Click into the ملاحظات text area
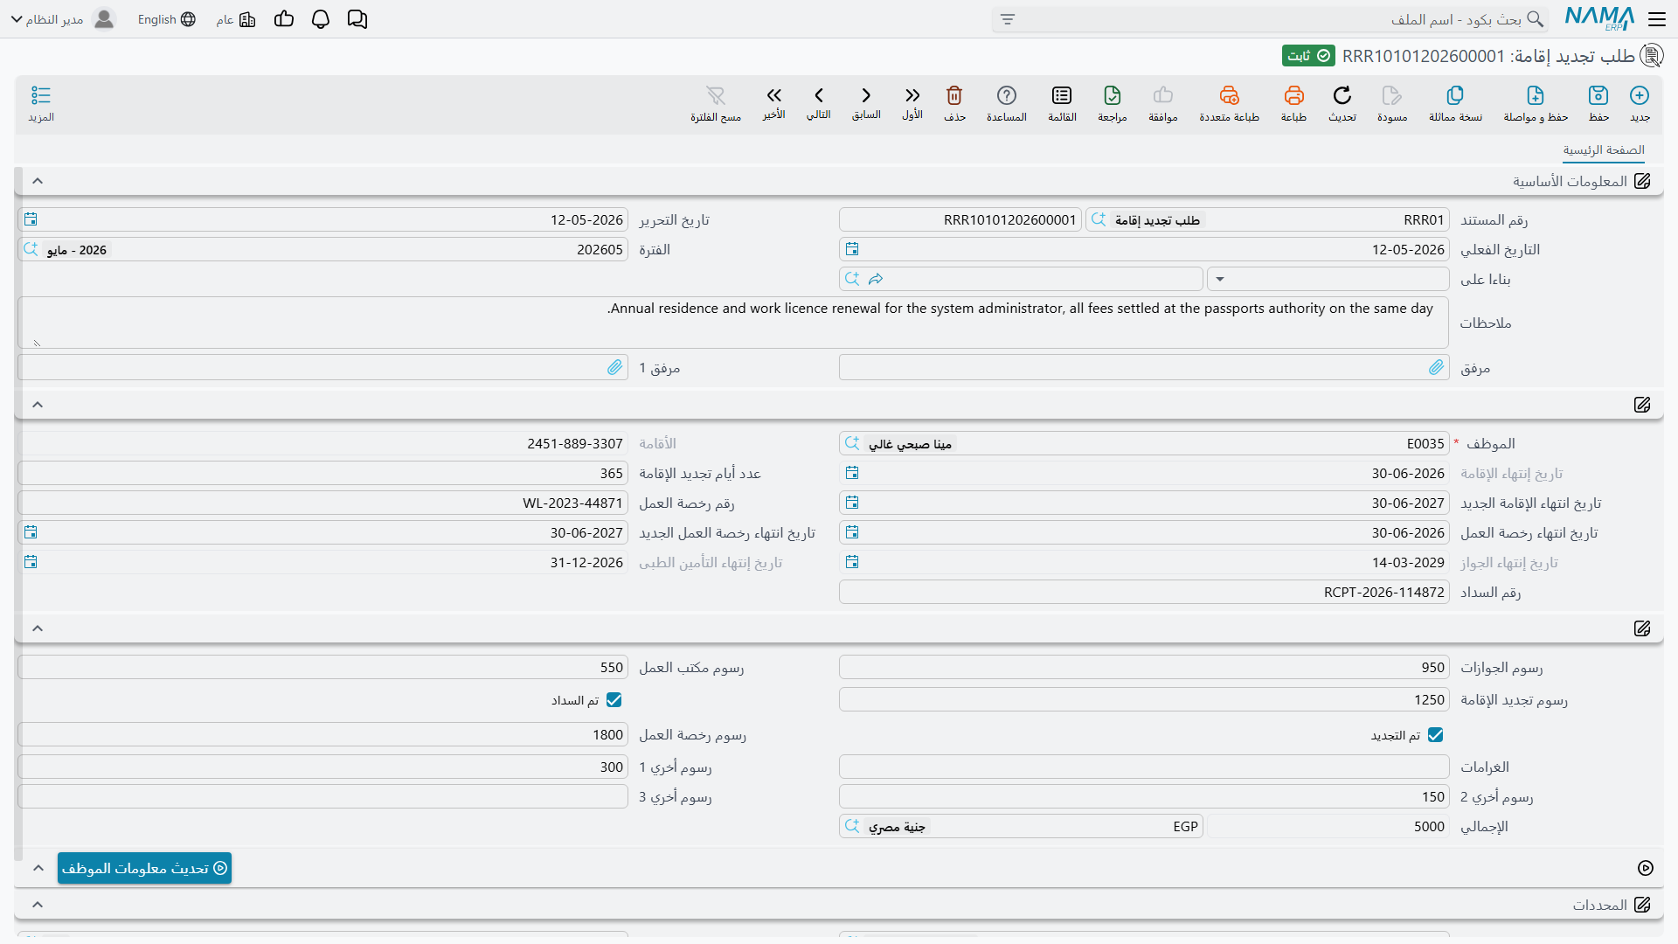The height and width of the screenshot is (944, 1678). coord(732,323)
